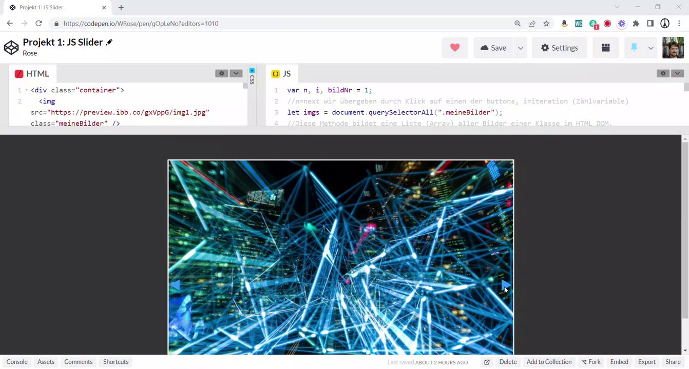Open pen Settings

[560, 48]
